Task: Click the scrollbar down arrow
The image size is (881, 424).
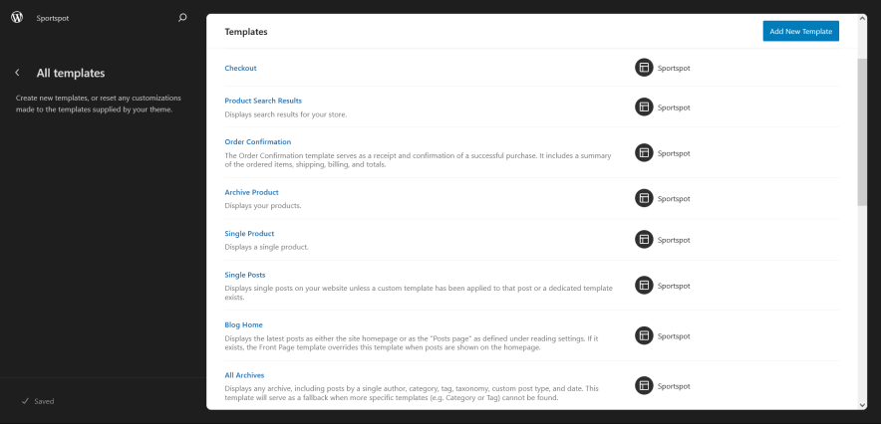Action: [862, 404]
